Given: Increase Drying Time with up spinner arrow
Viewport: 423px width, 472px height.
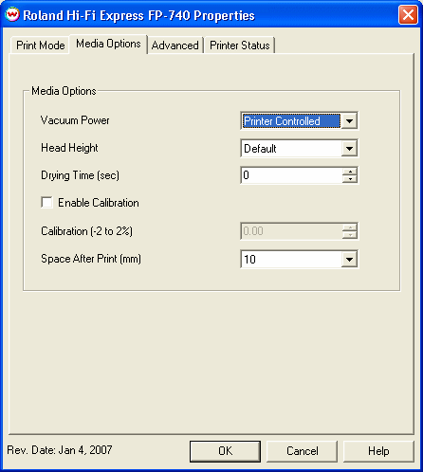Looking at the screenshot, I should (x=350, y=172).
